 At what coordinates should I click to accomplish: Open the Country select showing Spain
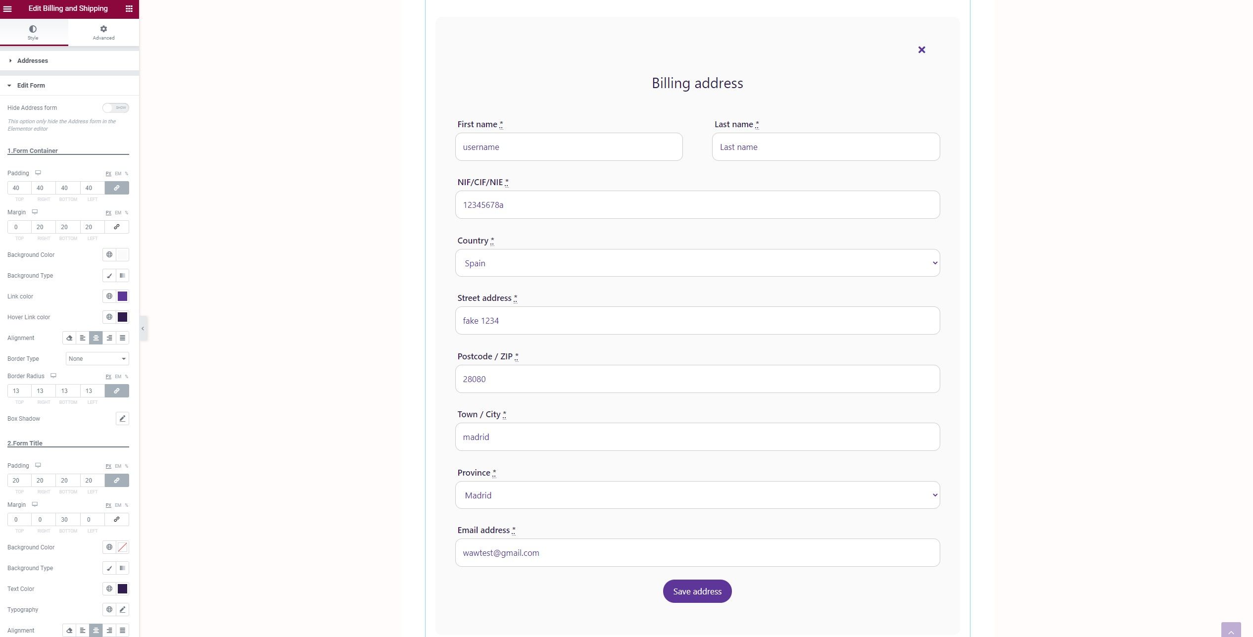[697, 263]
